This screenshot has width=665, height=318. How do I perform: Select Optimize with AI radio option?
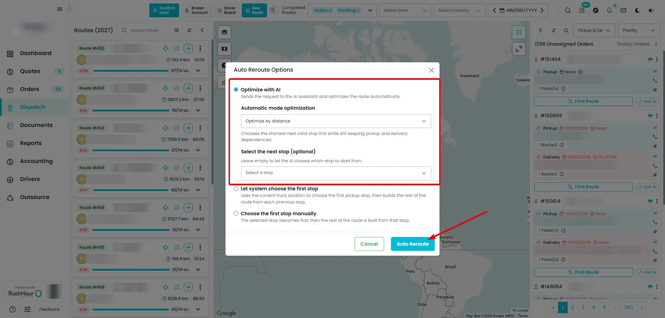(x=236, y=90)
